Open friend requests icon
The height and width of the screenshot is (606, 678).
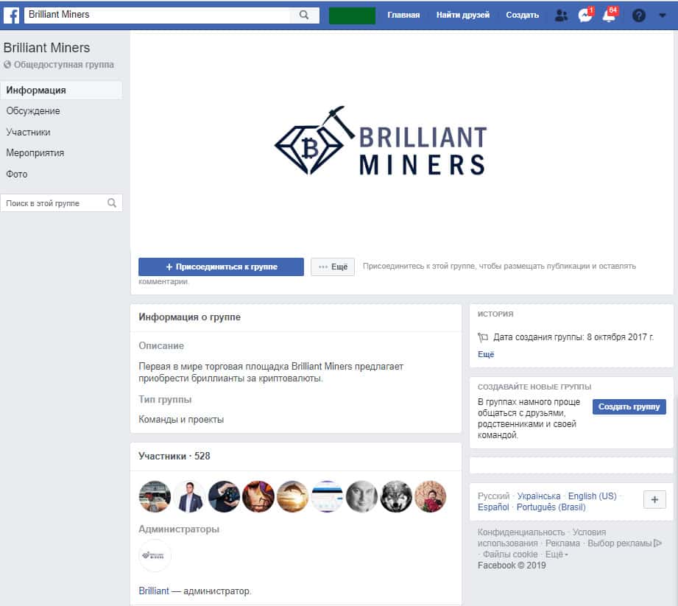(x=561, y=15)
